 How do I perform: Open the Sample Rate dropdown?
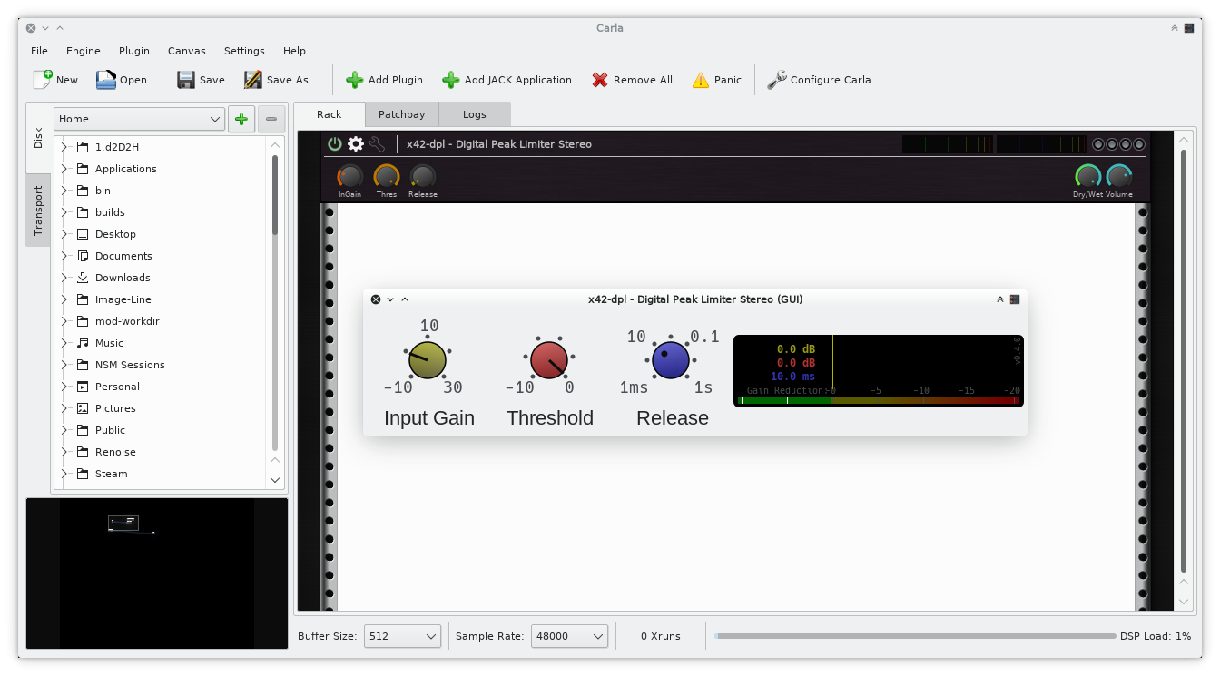tap(569, 636)
